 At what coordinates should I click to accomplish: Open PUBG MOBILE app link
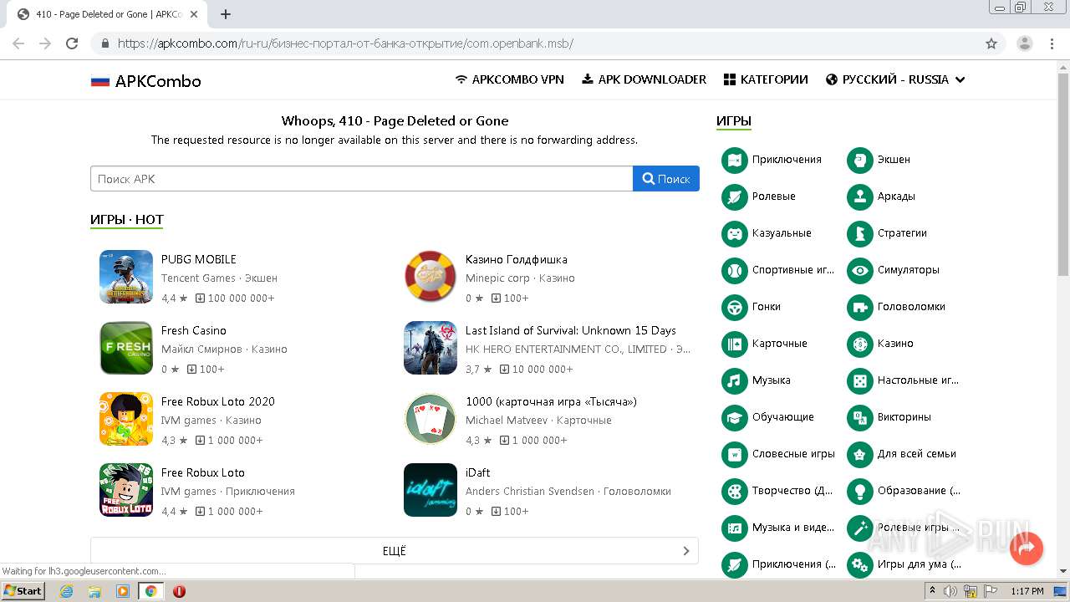pos(199,259)
